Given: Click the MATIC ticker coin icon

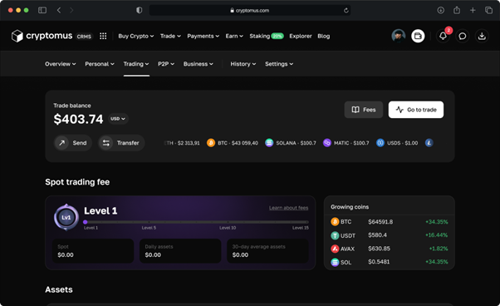Looking at the screenshot, I should (x=327, y=143).
